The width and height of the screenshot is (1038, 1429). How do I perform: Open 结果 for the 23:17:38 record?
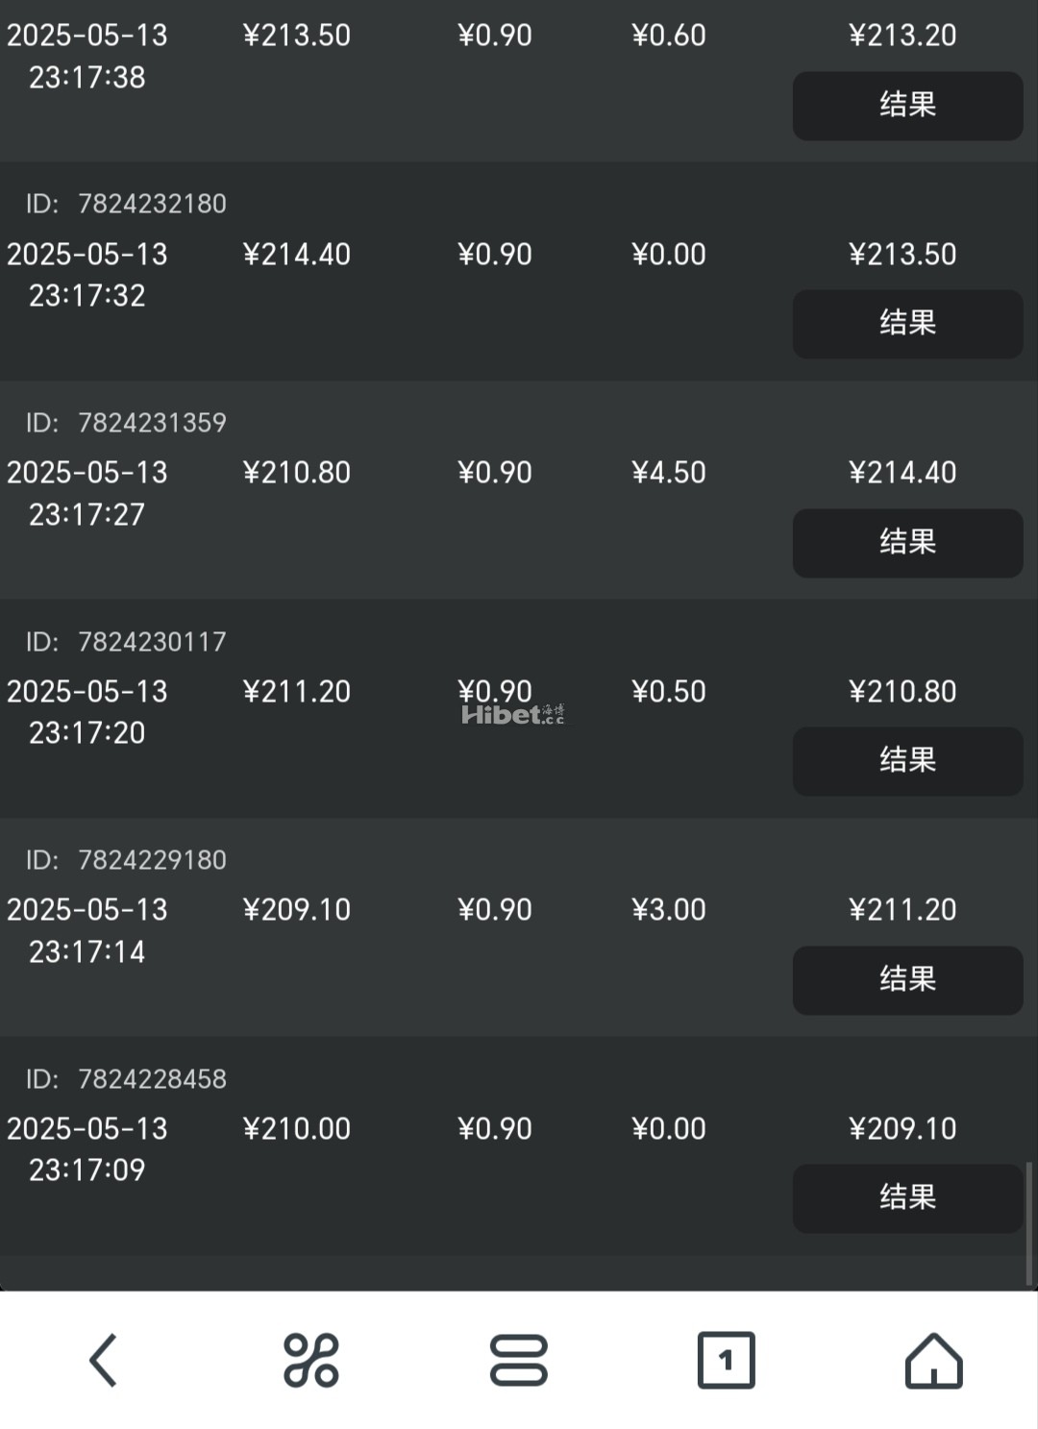click(x=907, y=105)
